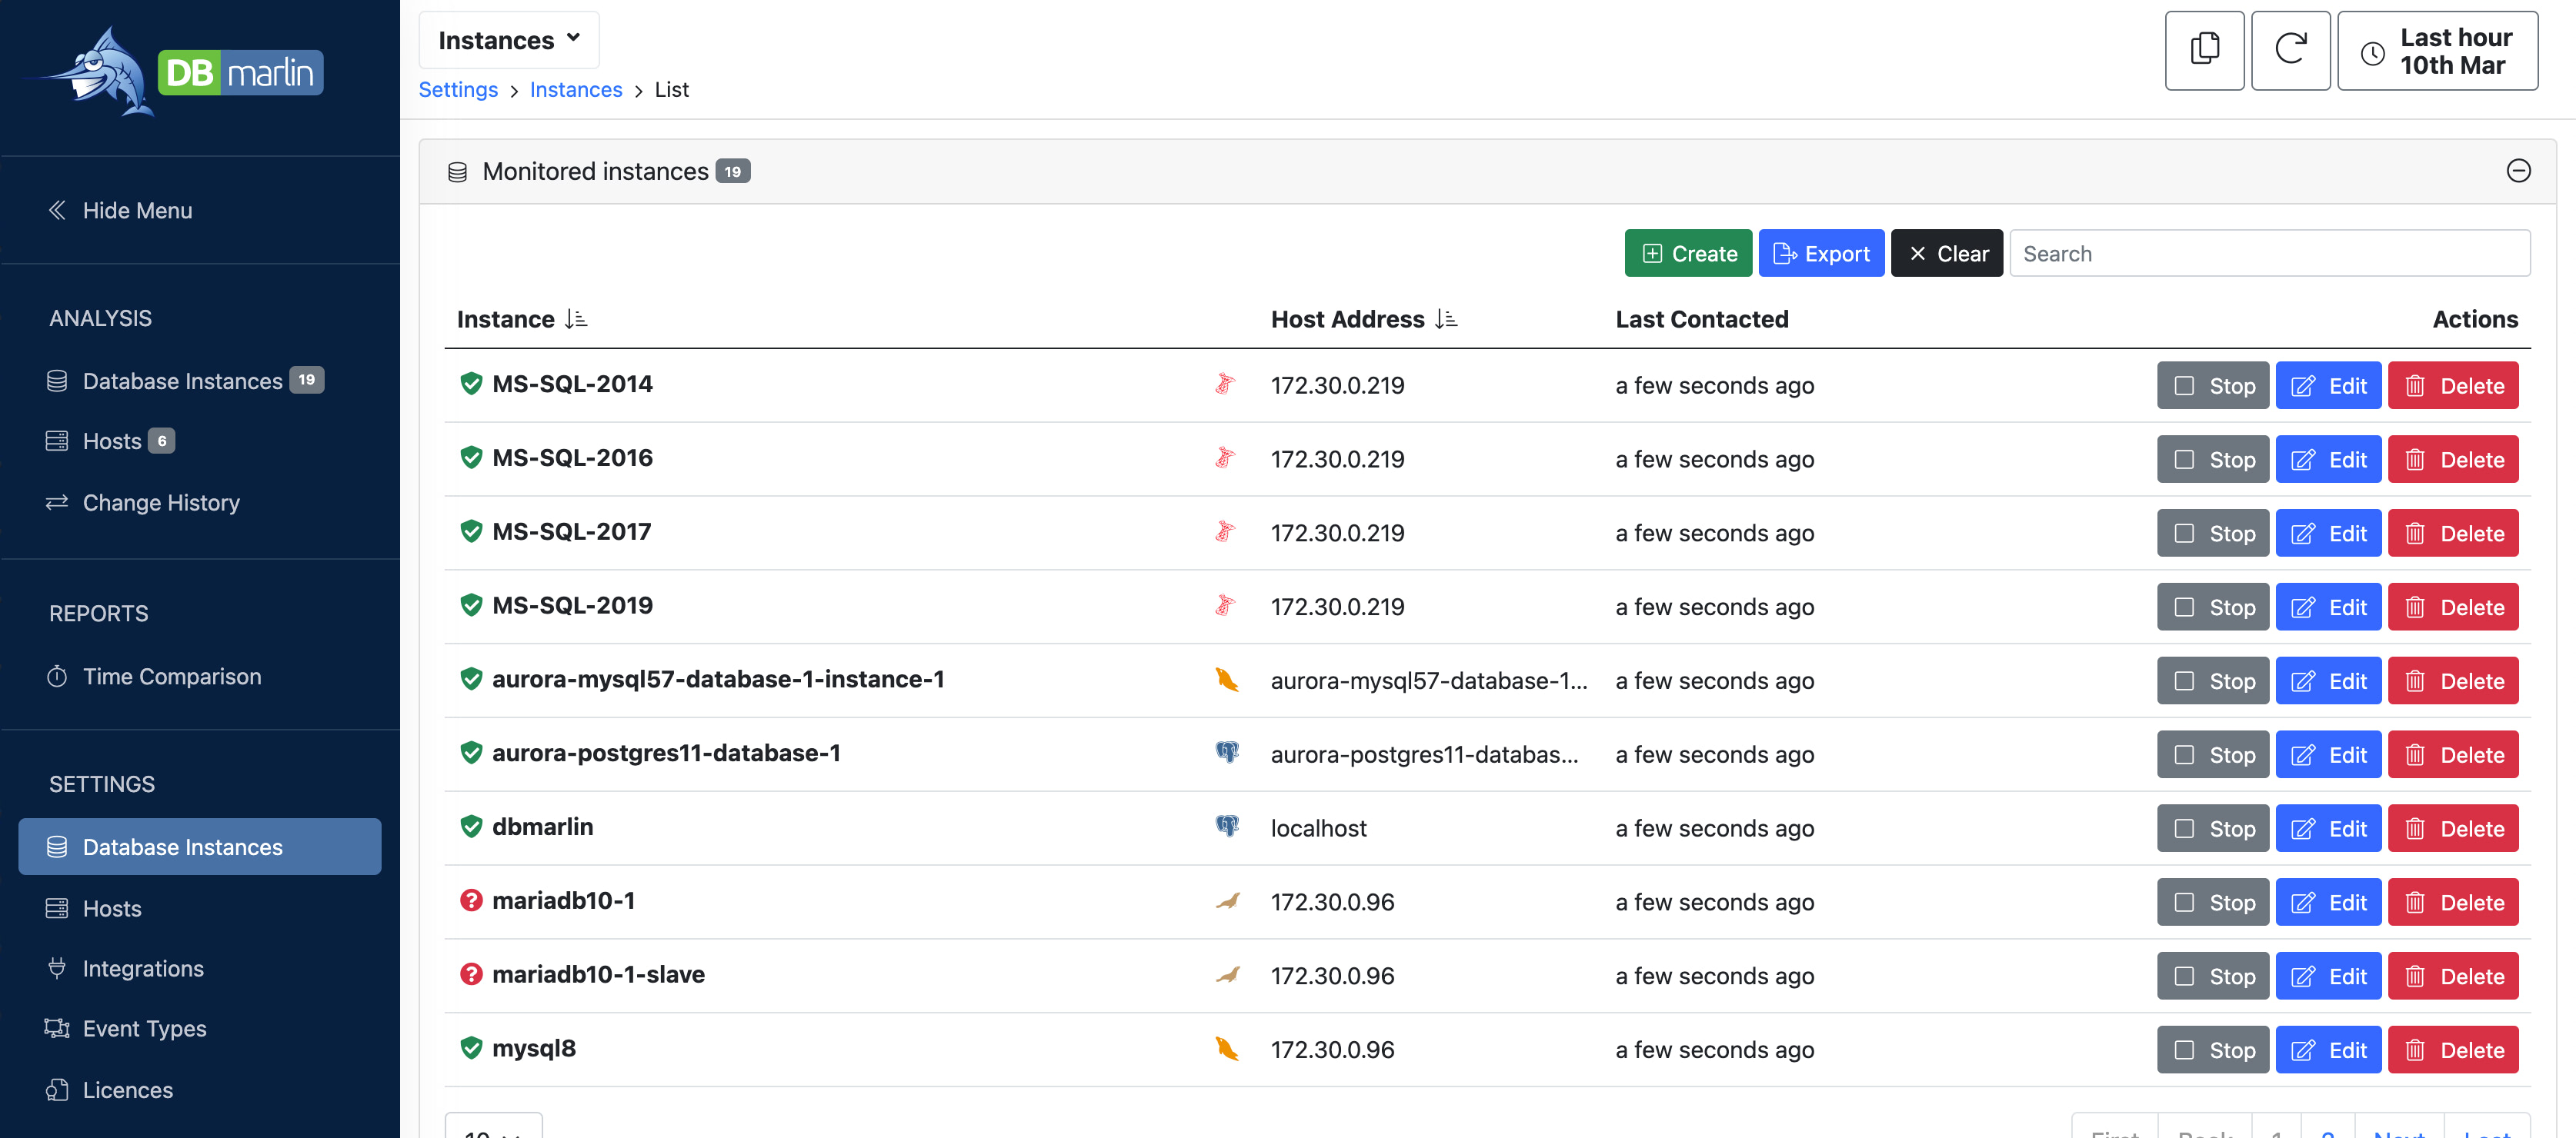Click the Settings breadcrumb link
Image resolution: width=2576 pixels, height=1138 pixels.
pos(458,90)
